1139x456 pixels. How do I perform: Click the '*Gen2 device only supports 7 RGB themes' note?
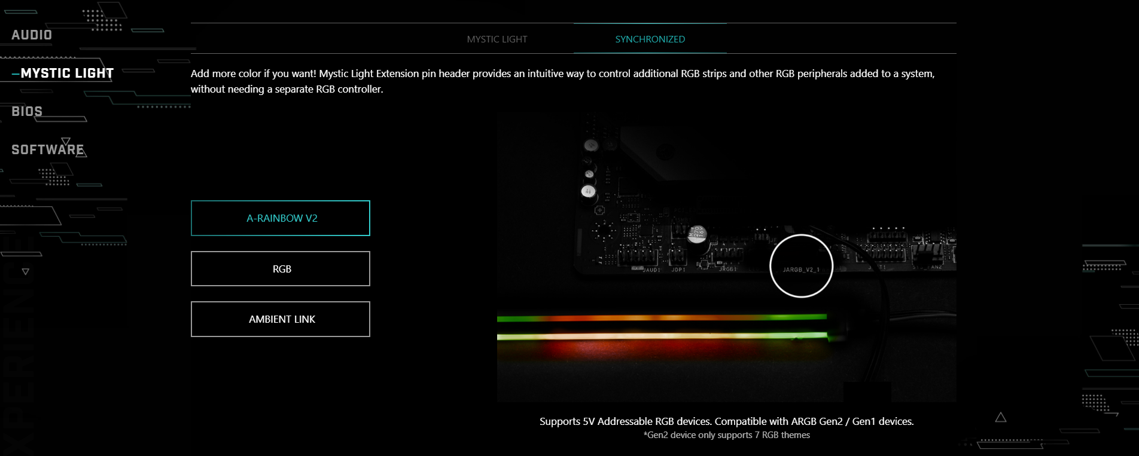(727, 435)
